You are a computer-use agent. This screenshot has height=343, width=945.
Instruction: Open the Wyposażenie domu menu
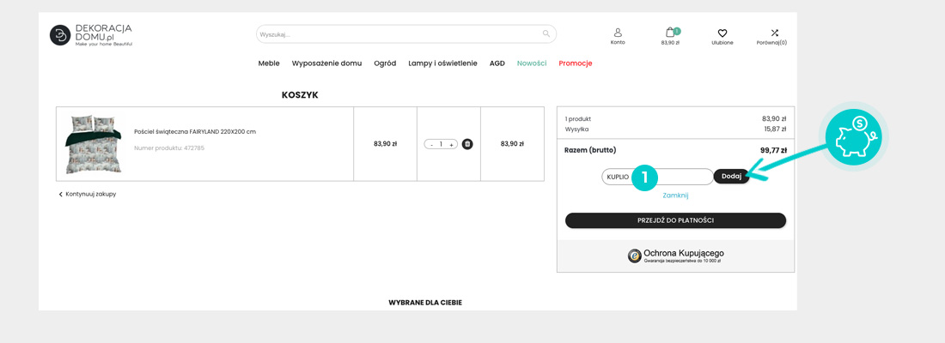click(x=326, y=63)
